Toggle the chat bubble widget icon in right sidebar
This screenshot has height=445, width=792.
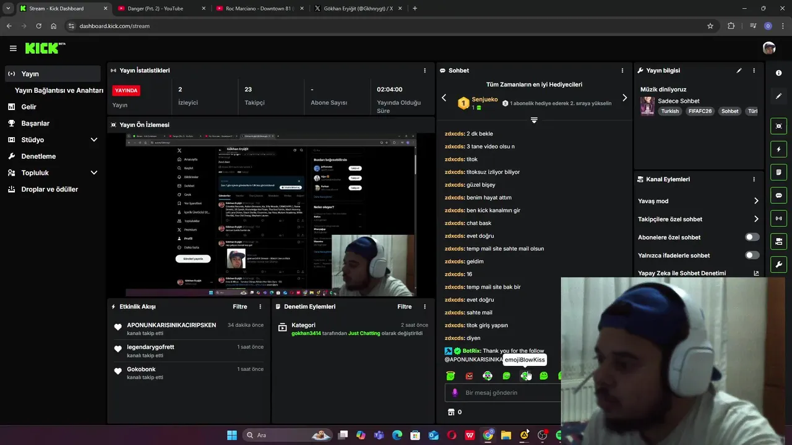click(x=778, y=195)
